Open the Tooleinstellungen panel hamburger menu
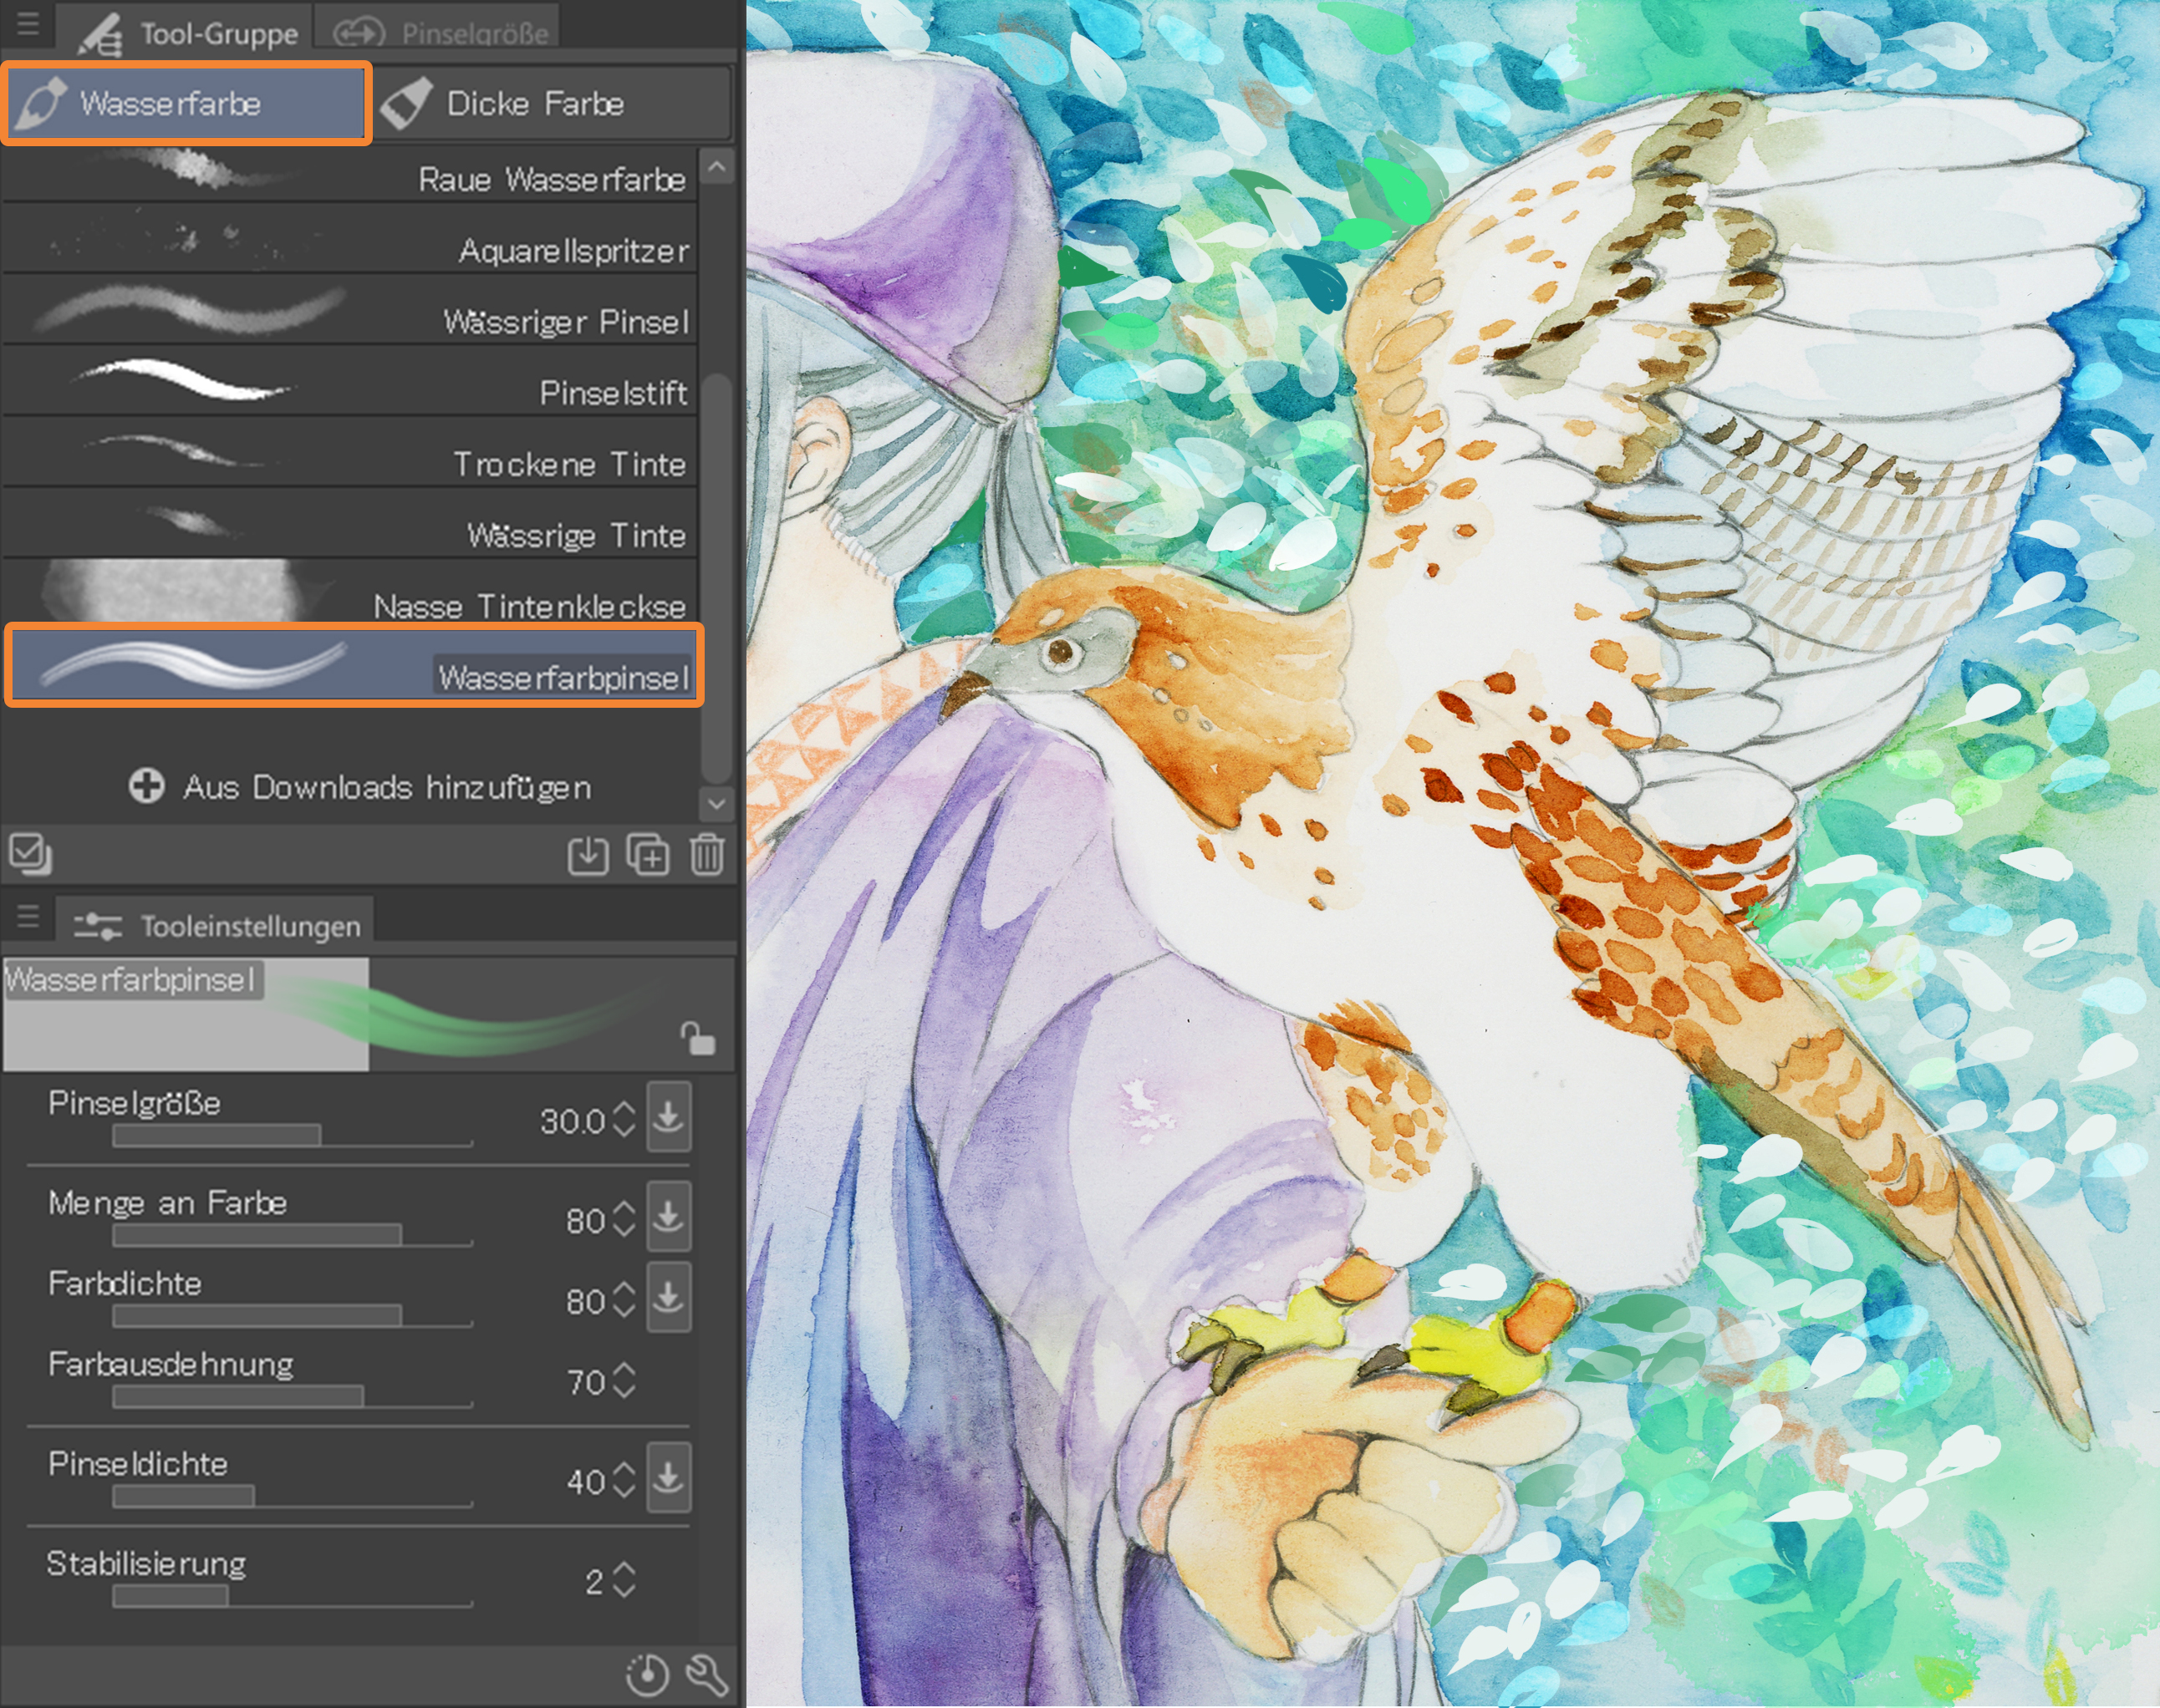The height and width of the screenshot is (1708, 2160). pyautogui.click(x=28, y=915)
